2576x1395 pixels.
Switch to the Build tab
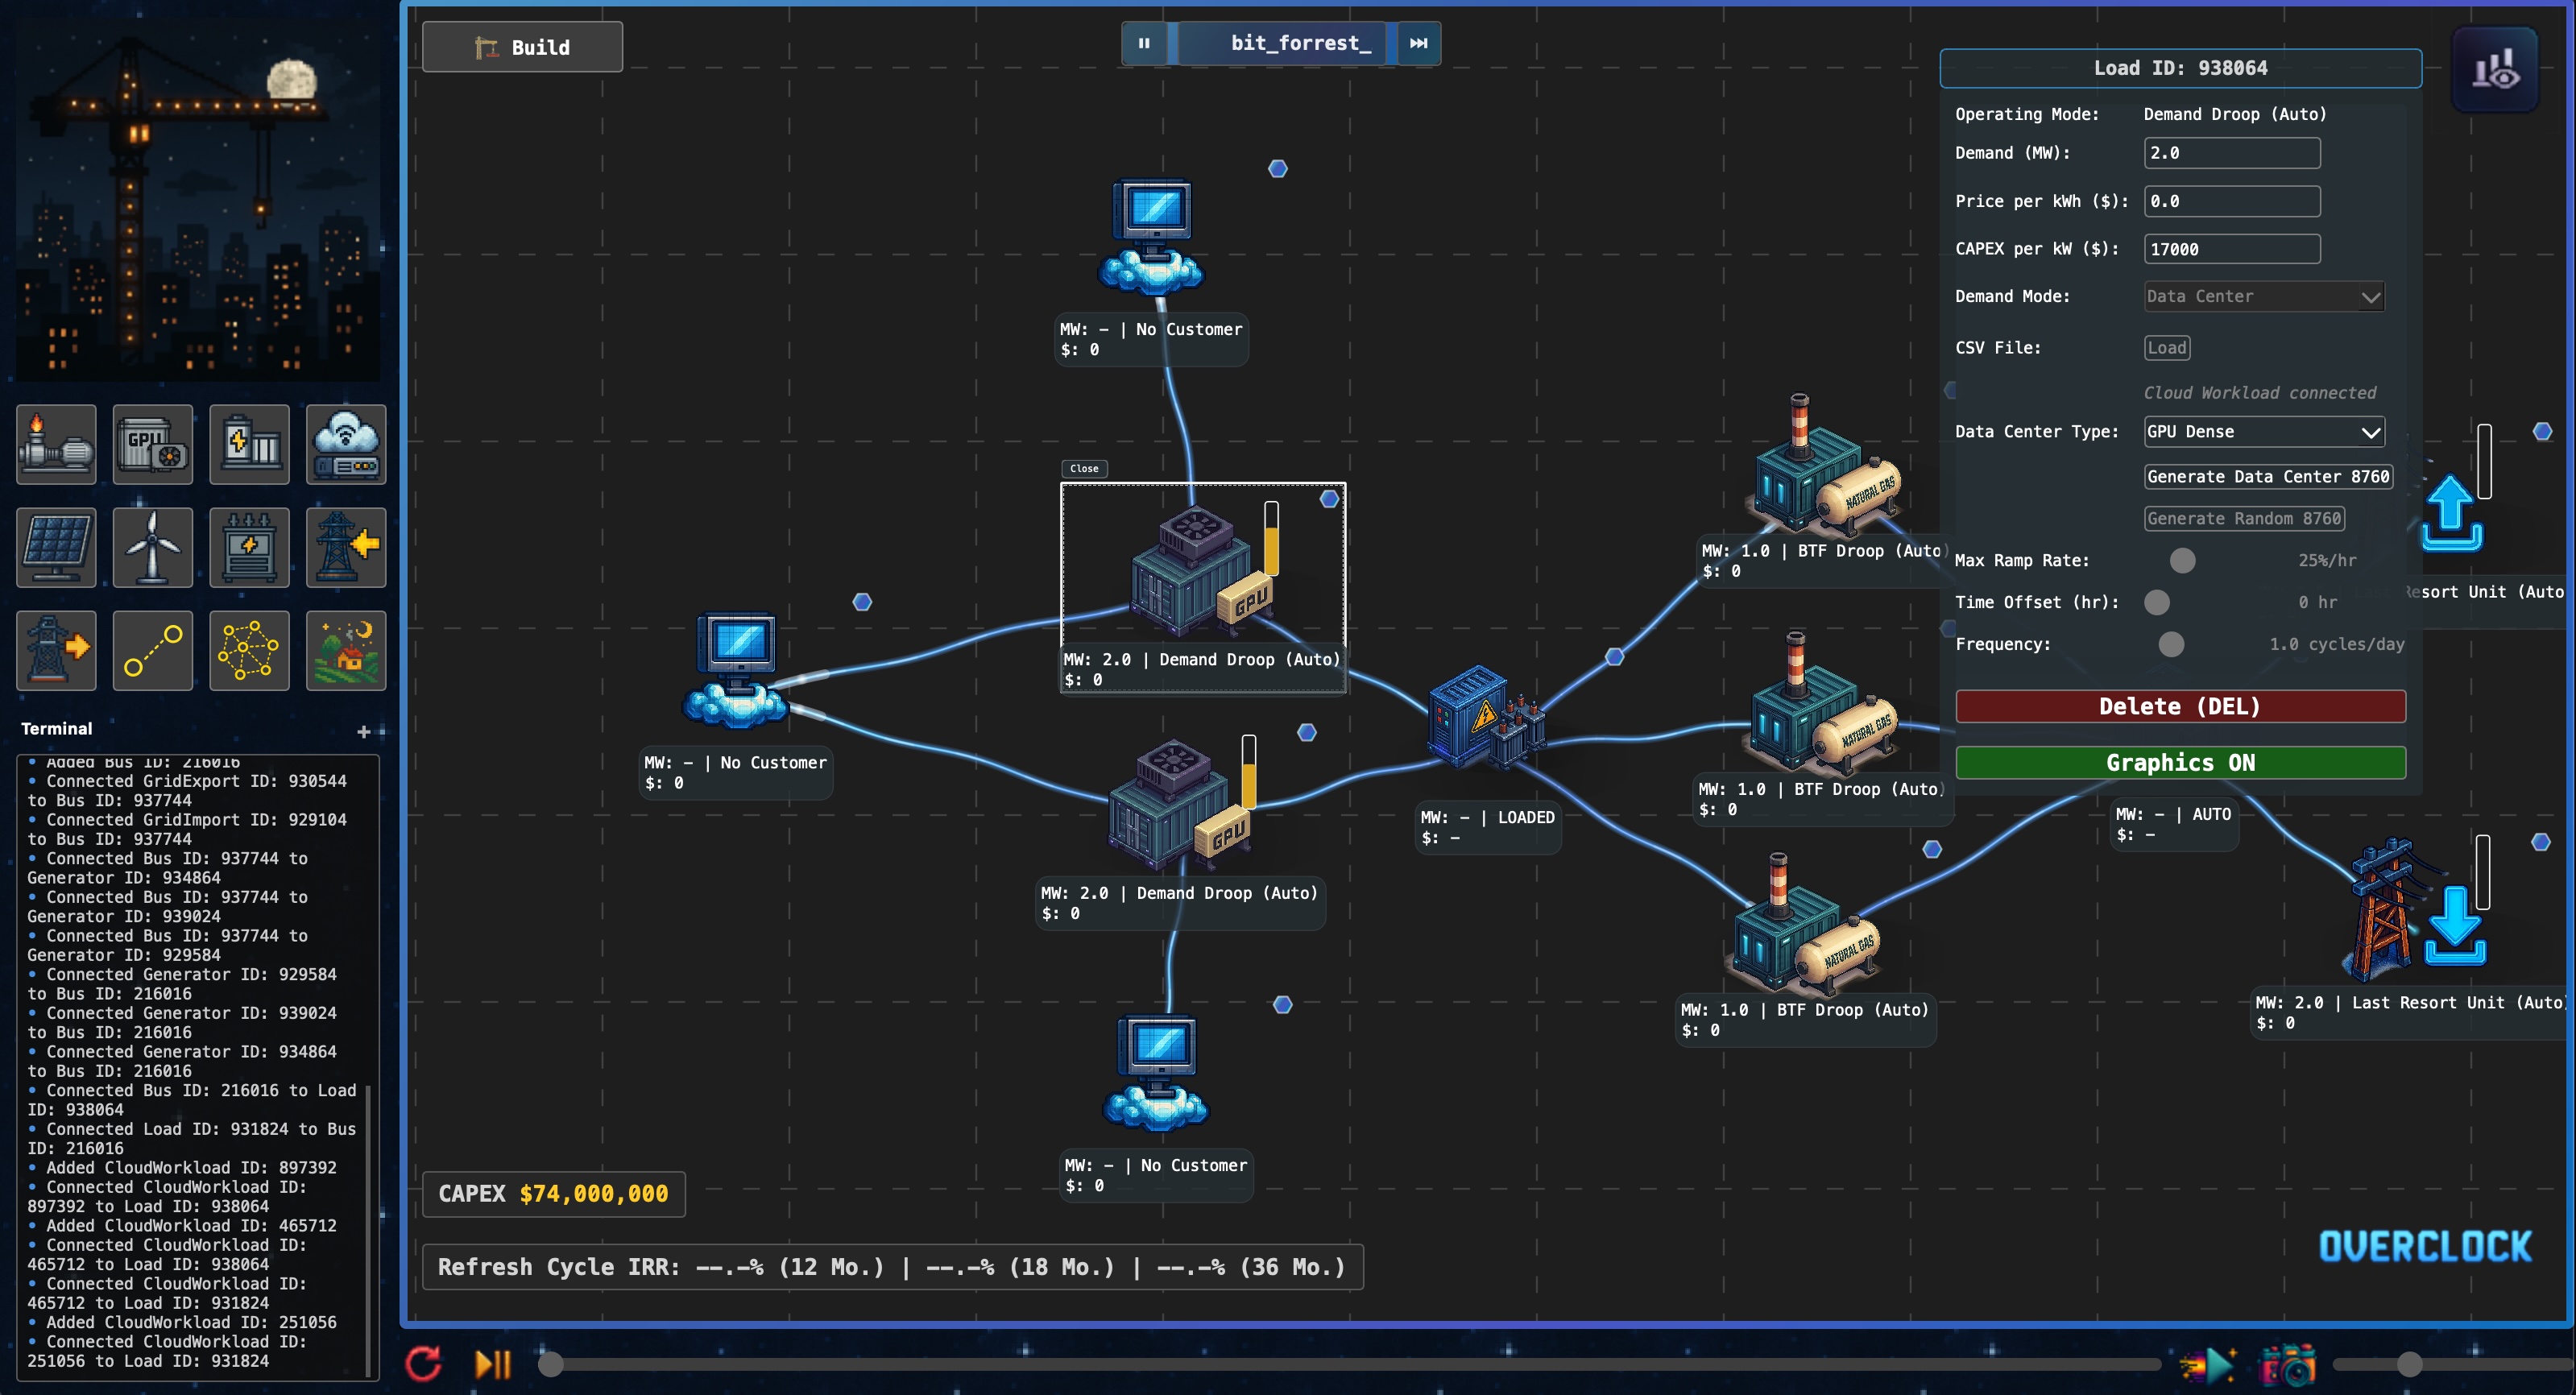pyautogui.click(x=521, y=46)
